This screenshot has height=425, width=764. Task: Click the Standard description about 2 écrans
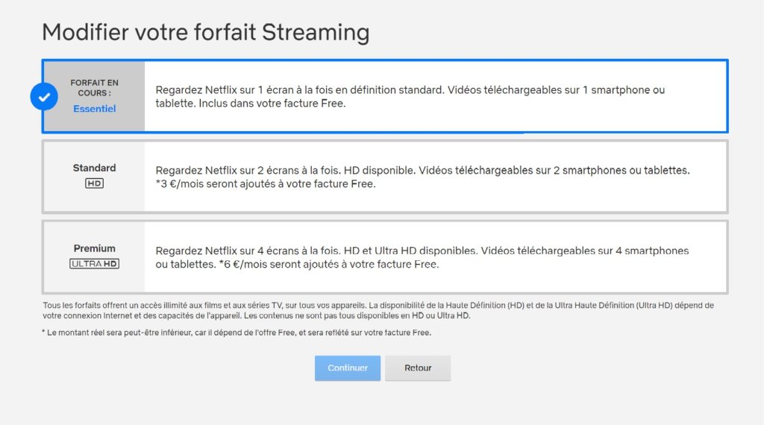(422, 177)
